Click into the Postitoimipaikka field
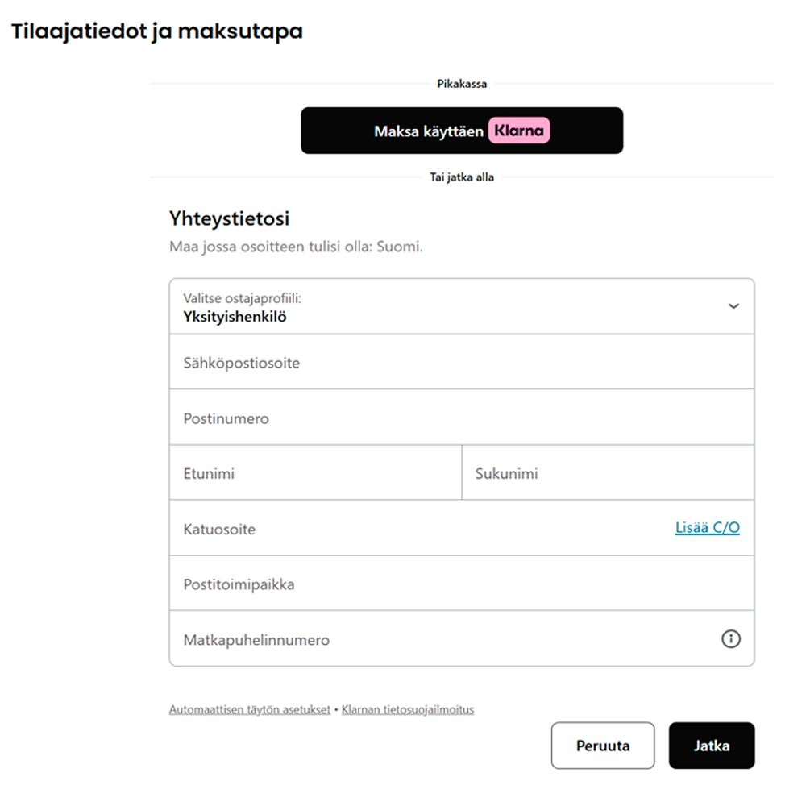Viewport: 806px width, 806px height. 461,584
